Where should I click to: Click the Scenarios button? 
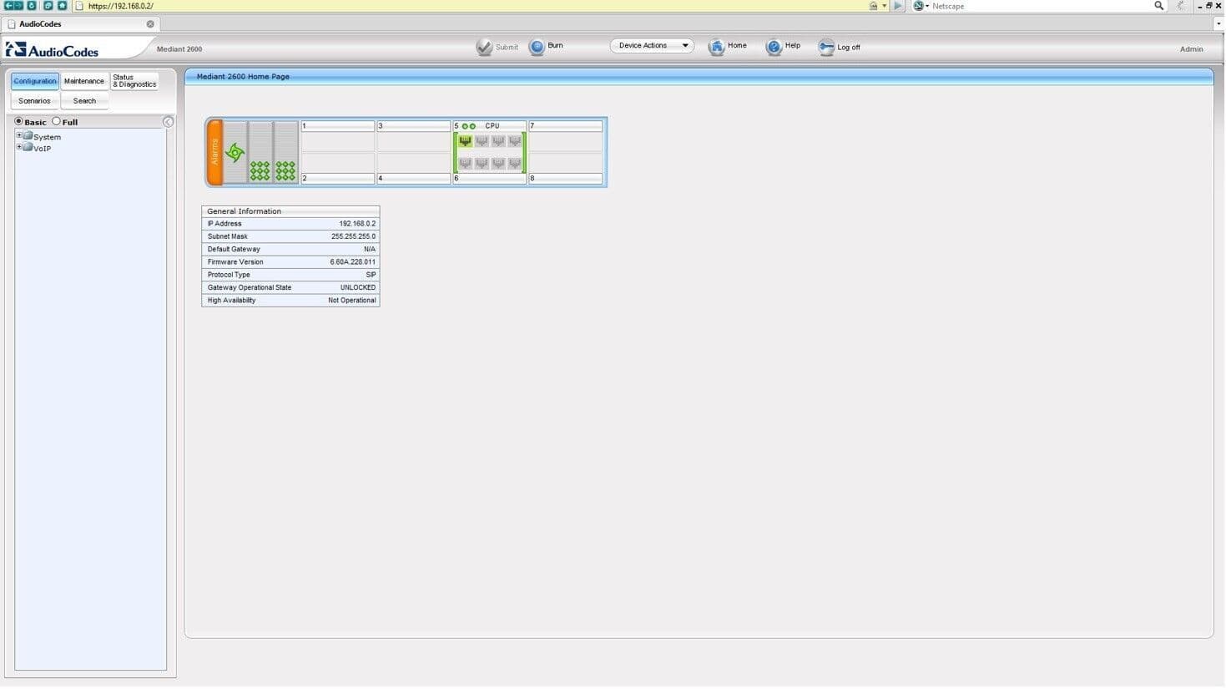(34, 101)
